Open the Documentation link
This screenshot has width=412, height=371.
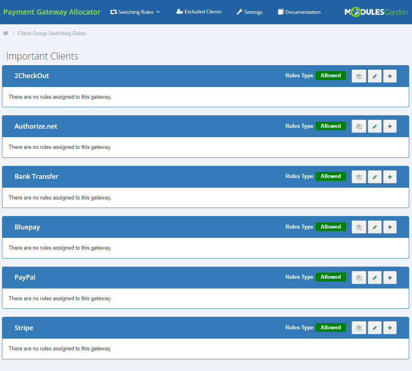pos(299,12)
